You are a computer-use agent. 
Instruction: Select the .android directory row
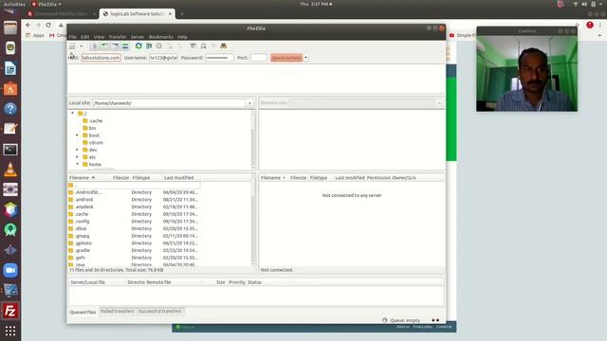point(134,200)
